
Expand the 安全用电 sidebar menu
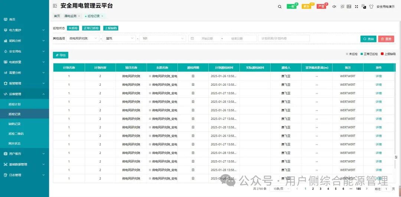coord(24,51)
